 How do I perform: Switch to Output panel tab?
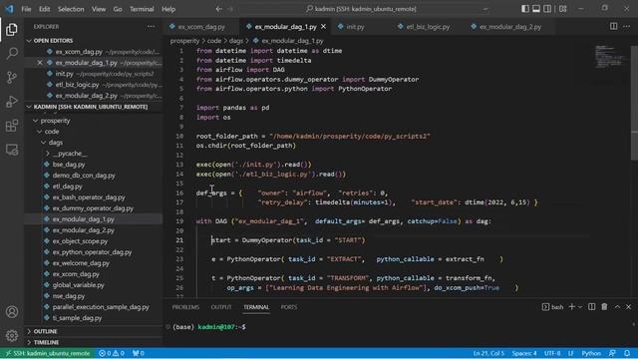pos(221,307)
